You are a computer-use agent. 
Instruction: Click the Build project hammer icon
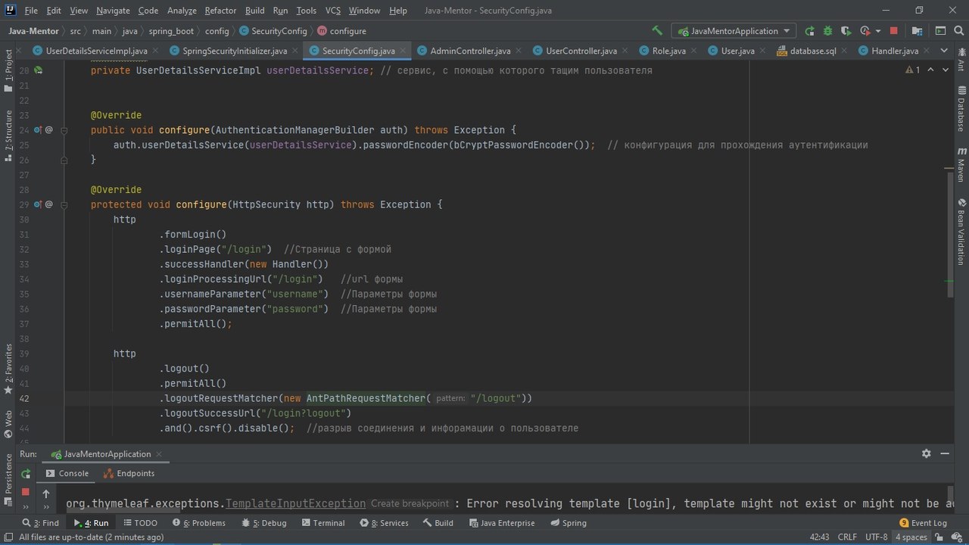tap(657, 31)
